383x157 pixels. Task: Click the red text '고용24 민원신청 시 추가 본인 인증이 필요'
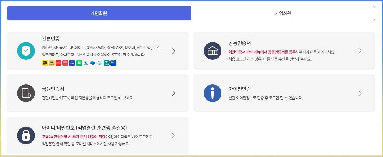[74, 137]
